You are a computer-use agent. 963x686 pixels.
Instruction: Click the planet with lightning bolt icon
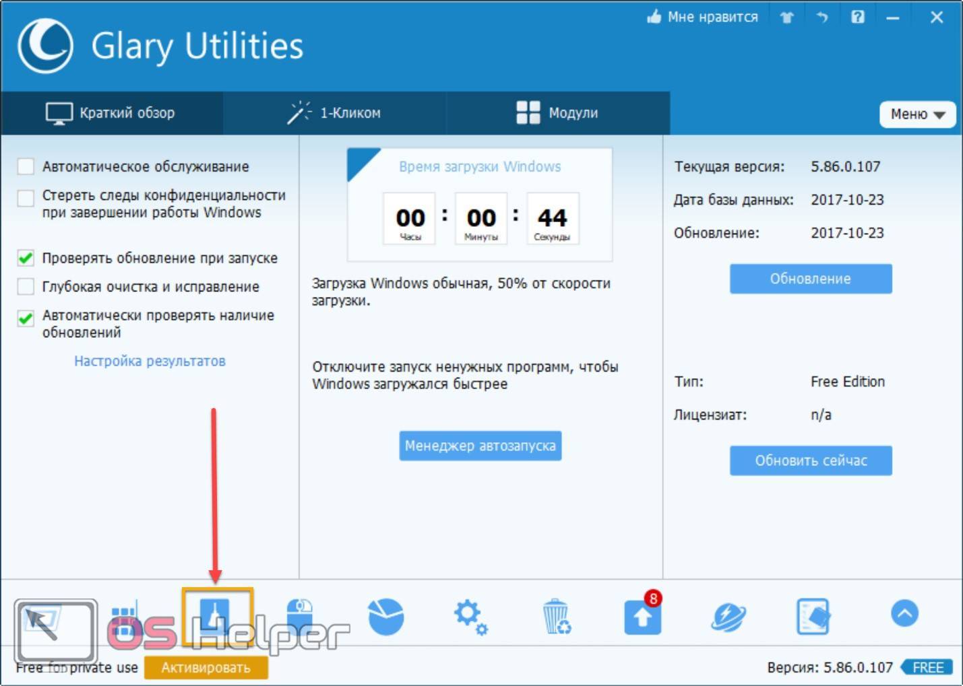pyautogui.click(x=728, y=617)
